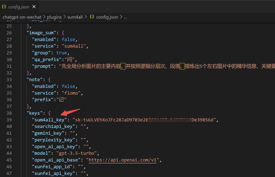Click the "keys" key on line 38
The height and width of the screenshot is (177, 275).
(x=35, y=113)
